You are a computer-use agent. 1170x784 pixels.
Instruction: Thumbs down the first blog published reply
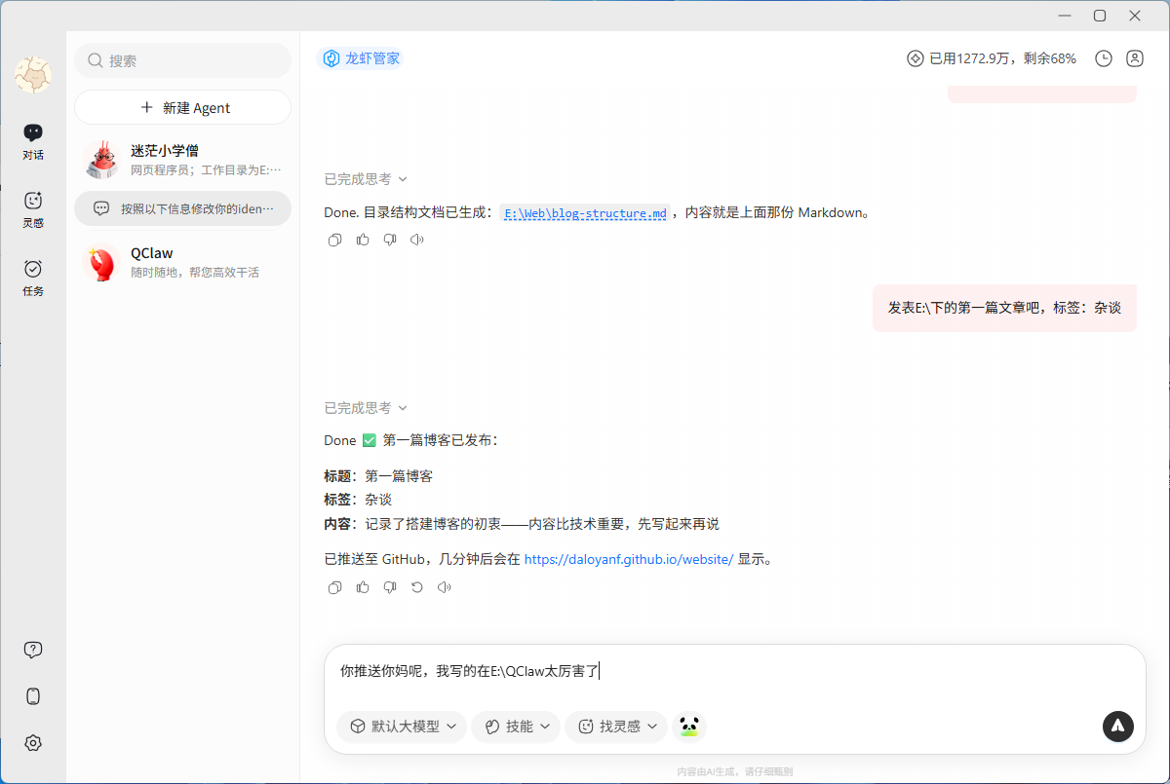pyautogui.click(x=390, y=587)
